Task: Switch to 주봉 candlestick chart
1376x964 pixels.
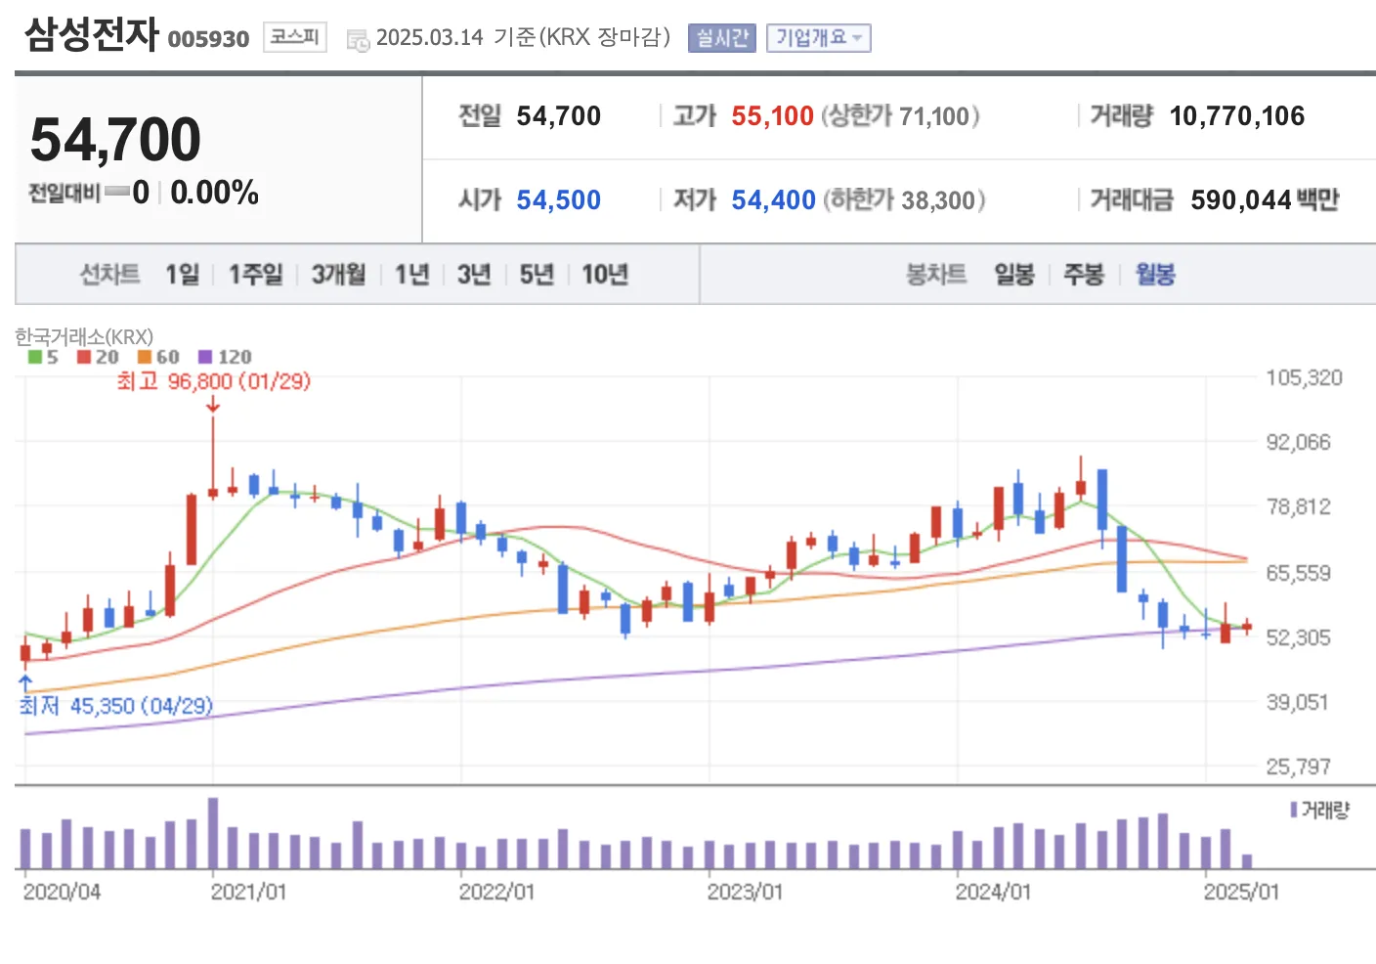Action: pos(1084,275)
